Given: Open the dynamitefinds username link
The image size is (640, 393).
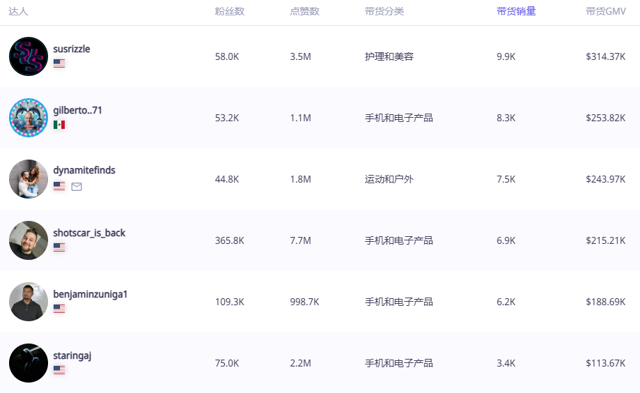Looking at the screenshot, I should (84, 170).
